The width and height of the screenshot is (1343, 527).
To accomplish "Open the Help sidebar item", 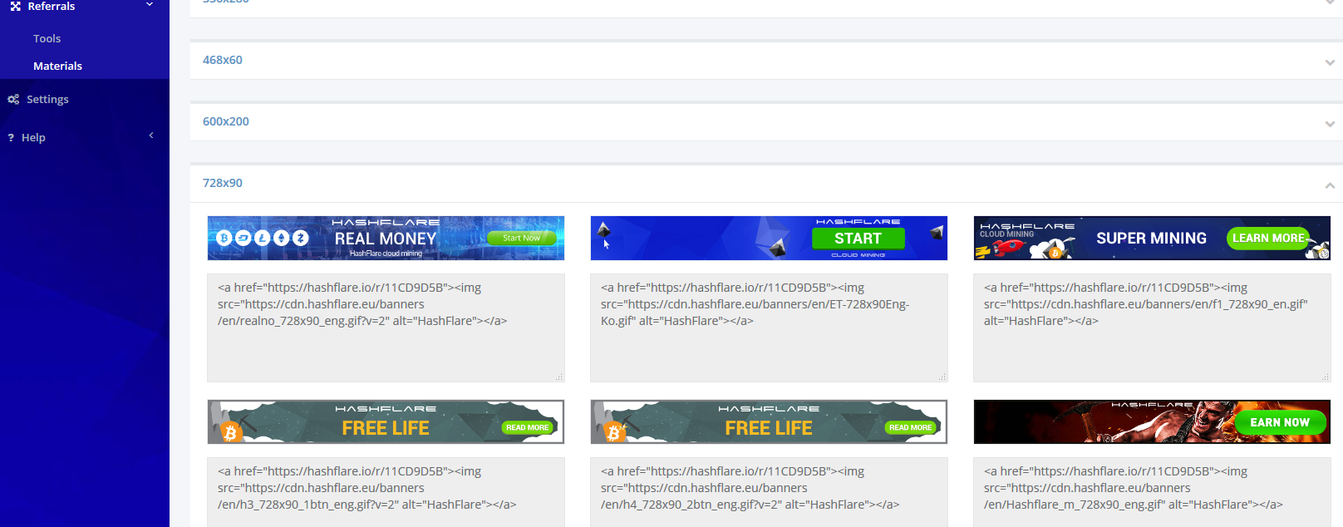I will pyautogui.click(x=33, y=137).
